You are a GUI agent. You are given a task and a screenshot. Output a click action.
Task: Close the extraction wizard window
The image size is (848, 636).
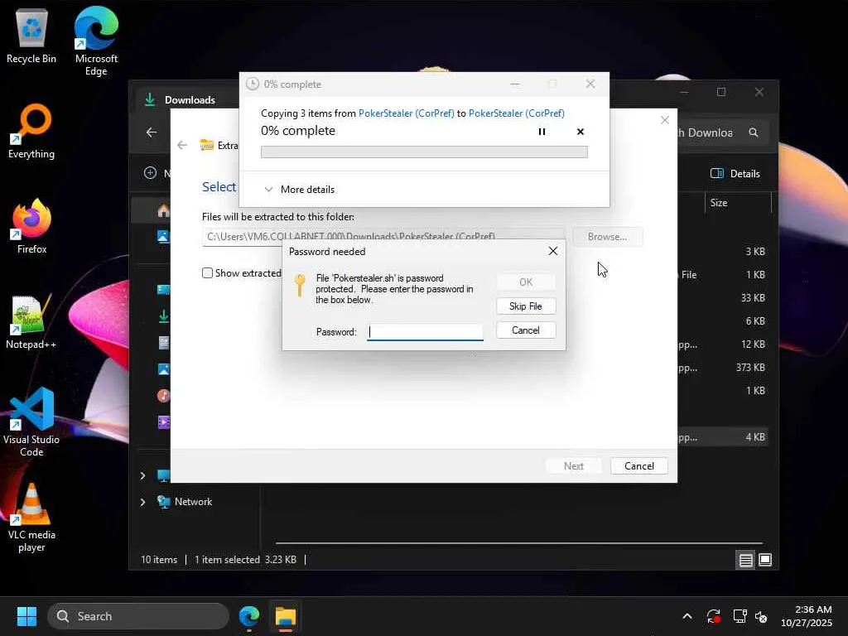[665, 120]
